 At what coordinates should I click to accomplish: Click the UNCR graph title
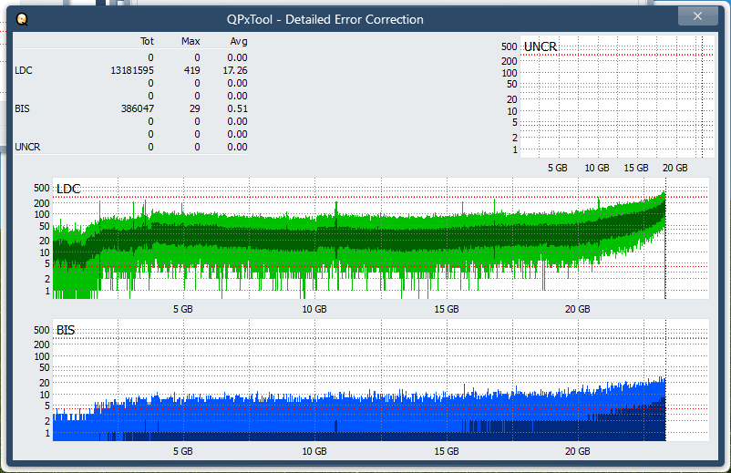coord(541,46)
